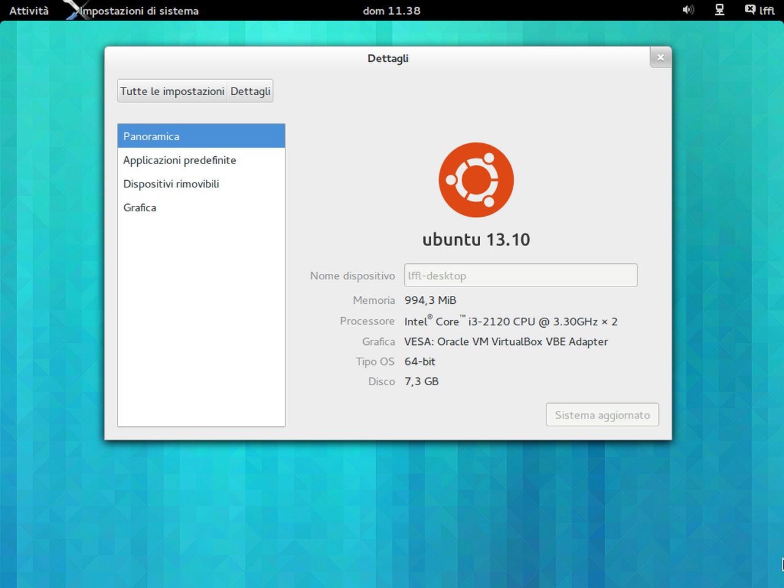Click the OS type value 64-bit
Viewport: 784px width, 588px height.
[420, 361]
